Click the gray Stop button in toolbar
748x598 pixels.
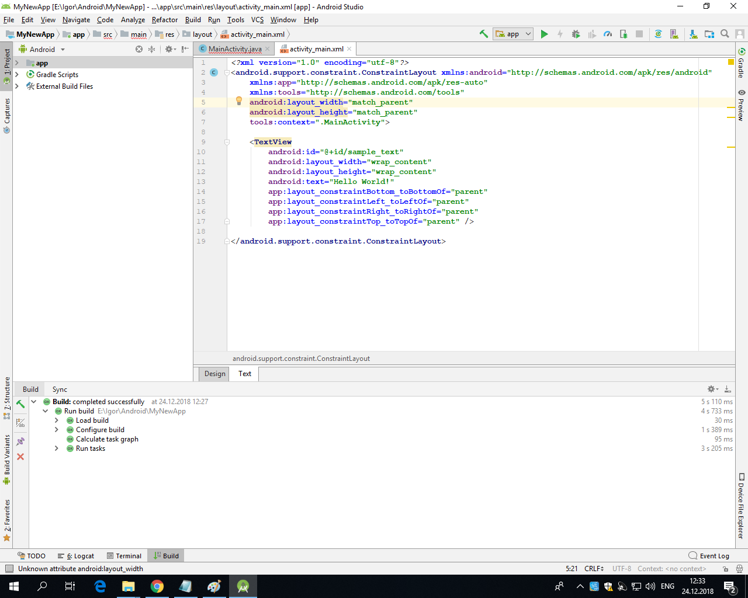(639, 34)
